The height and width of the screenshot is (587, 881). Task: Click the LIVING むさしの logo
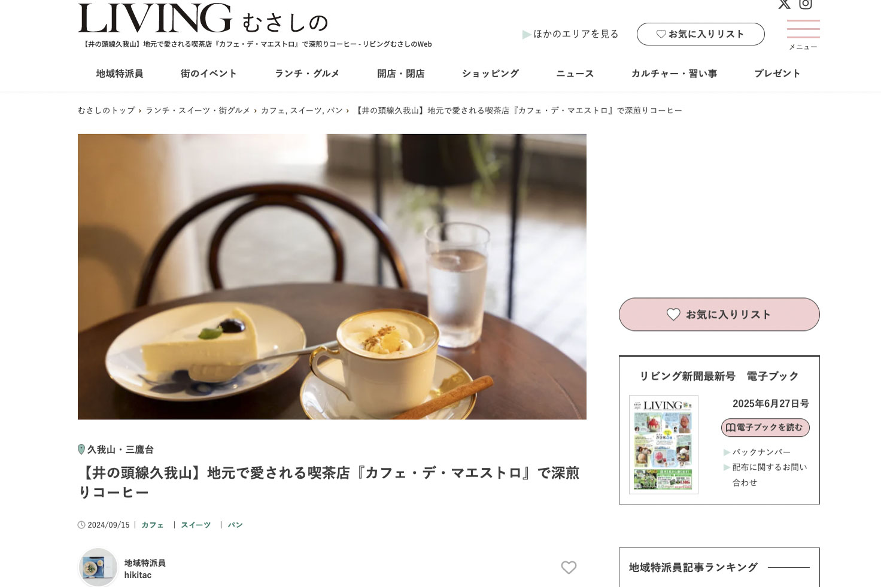[203, 19]
